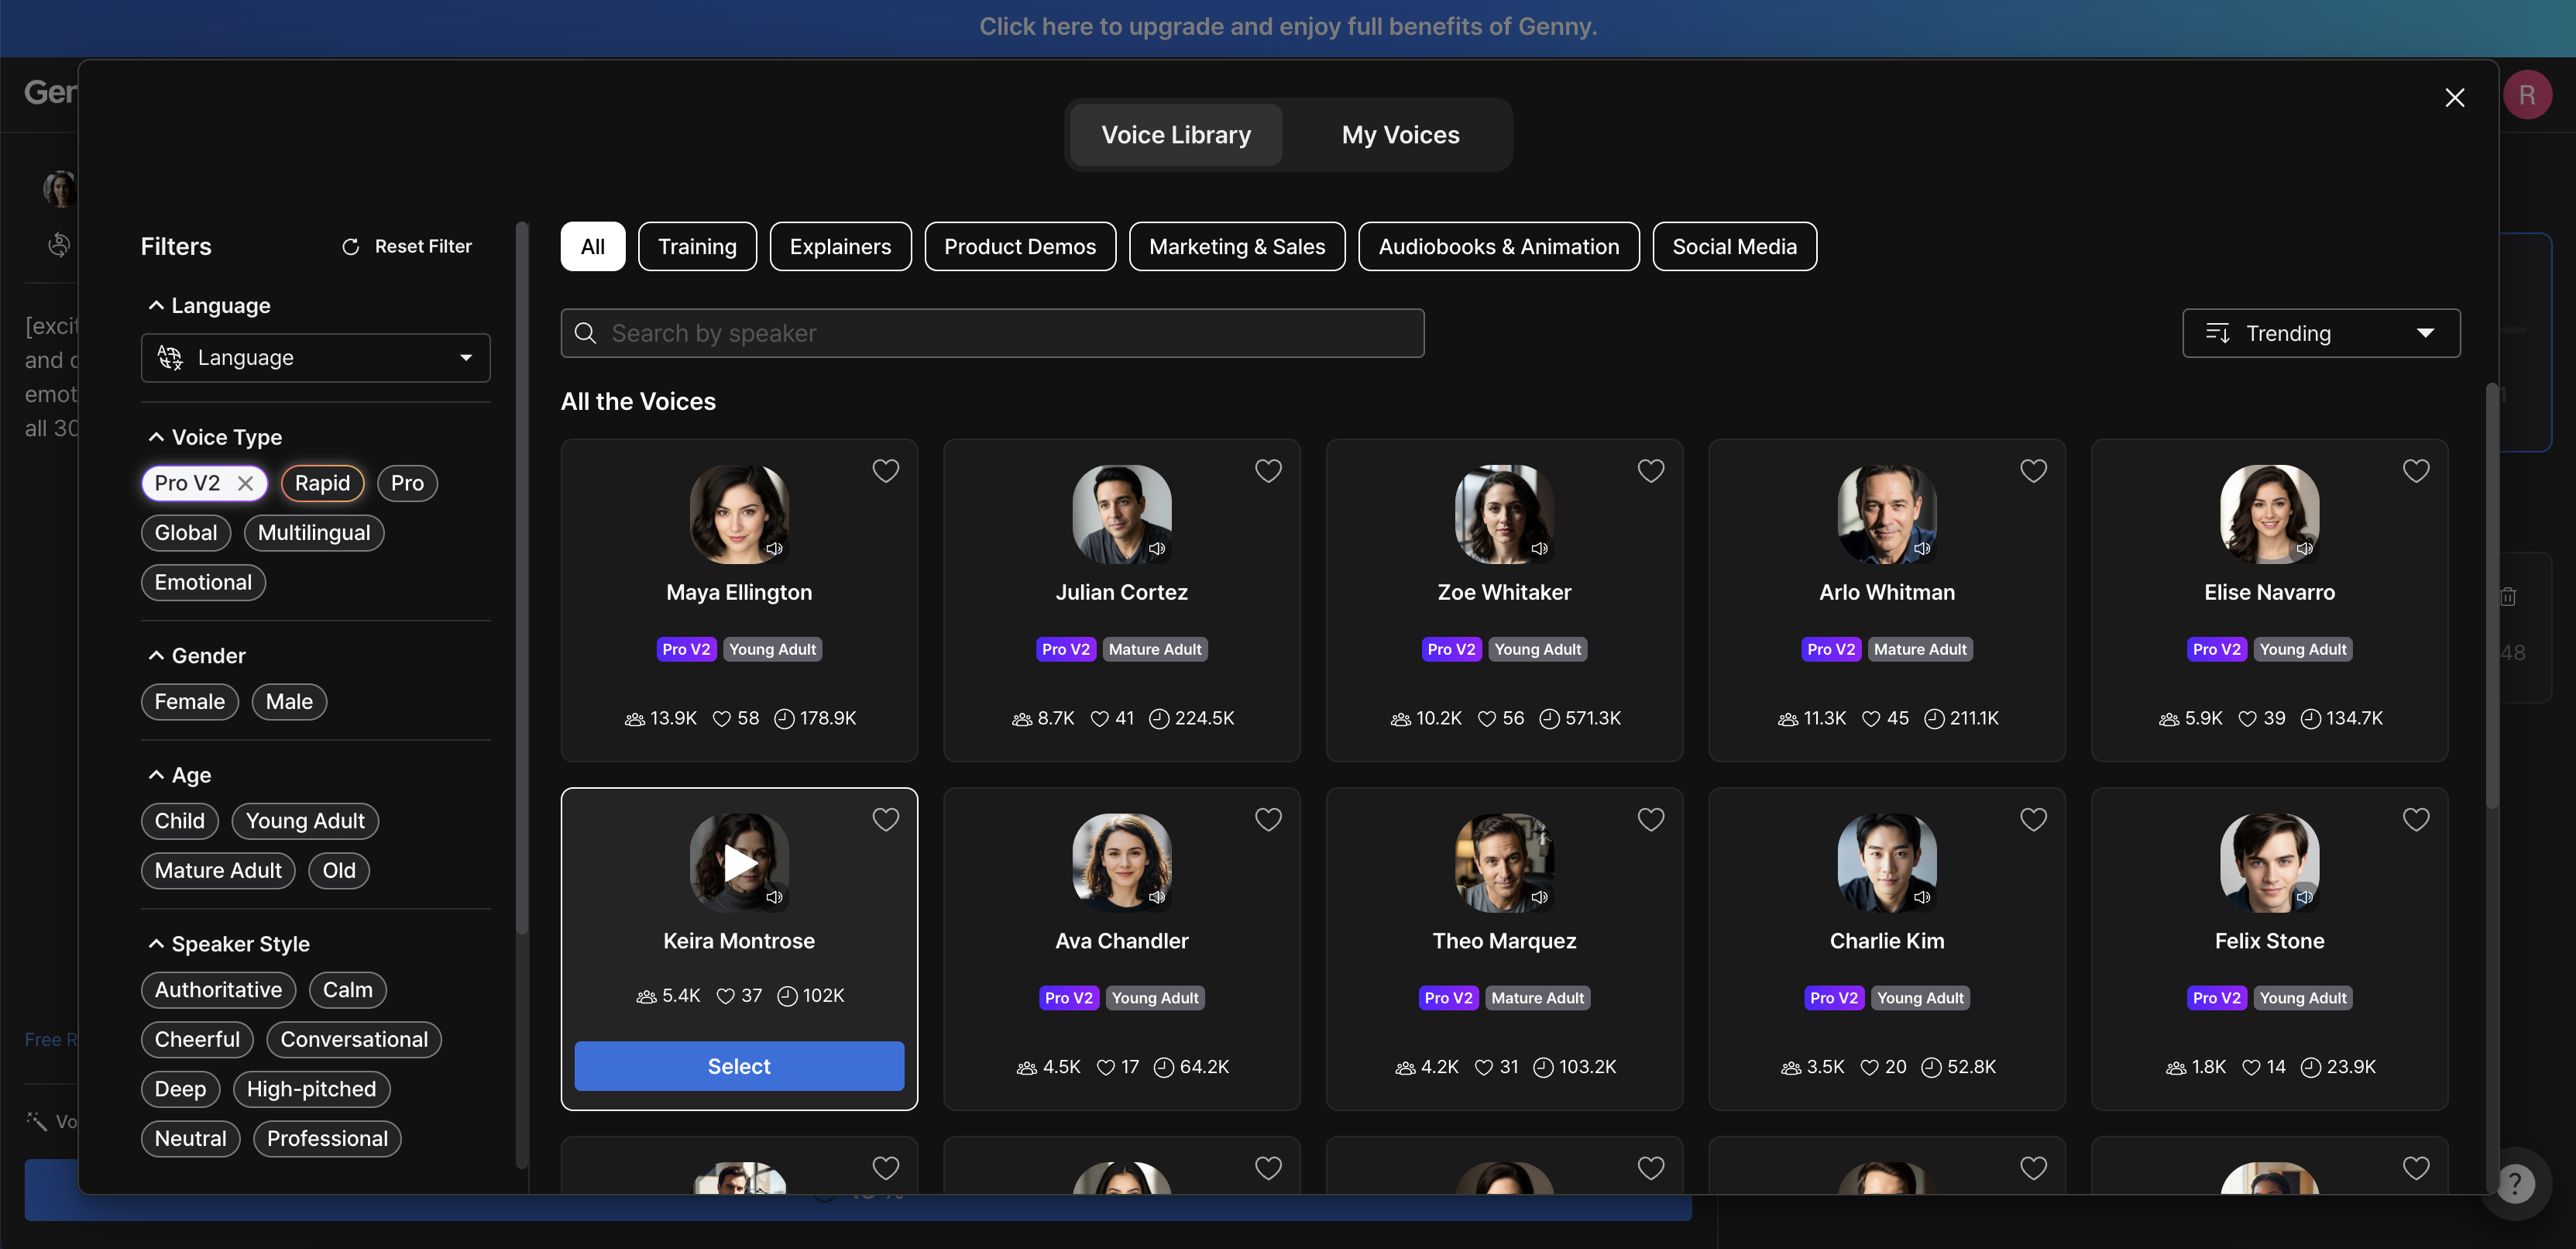Favorite Elise Navarro voice with heart
The width and height of the screenshot is (2576, 1249).
click(2415, 471)
